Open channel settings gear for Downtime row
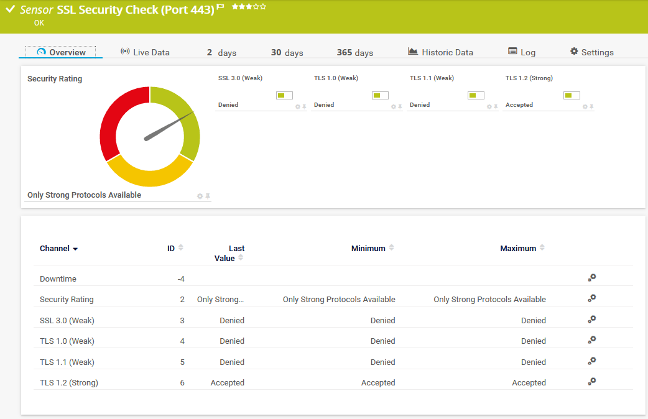 [x=592, y=278]
